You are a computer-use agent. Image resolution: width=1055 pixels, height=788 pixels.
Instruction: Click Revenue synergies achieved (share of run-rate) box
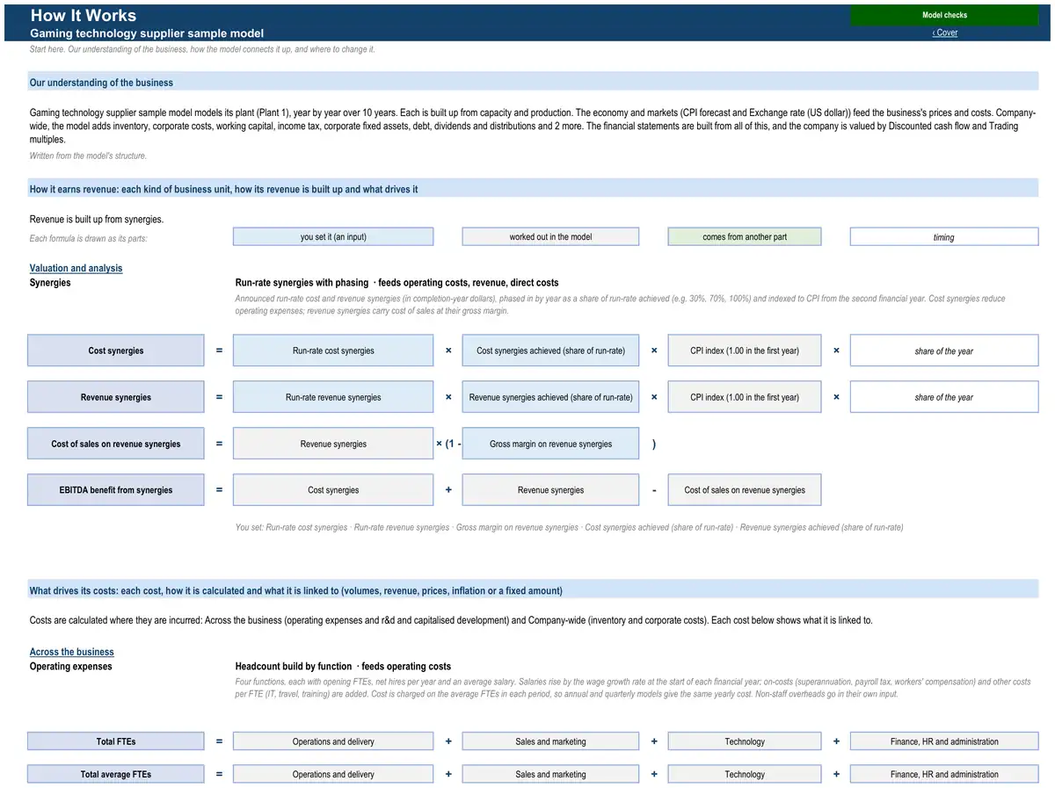[x=550, y=397]
